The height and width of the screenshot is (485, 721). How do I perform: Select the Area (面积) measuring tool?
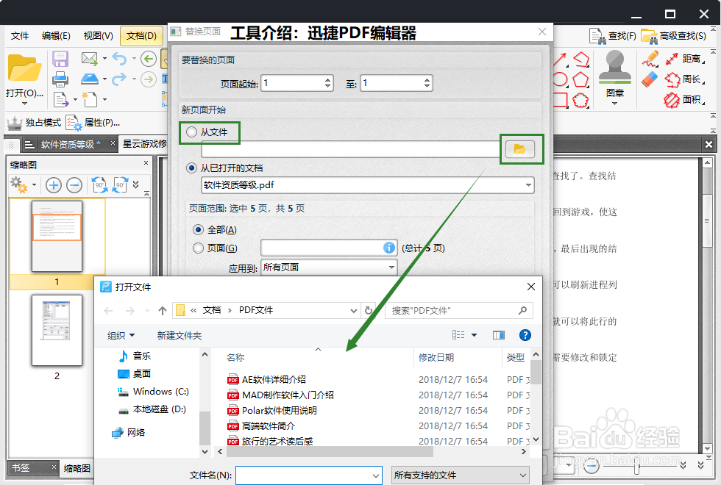pos(685,99)
